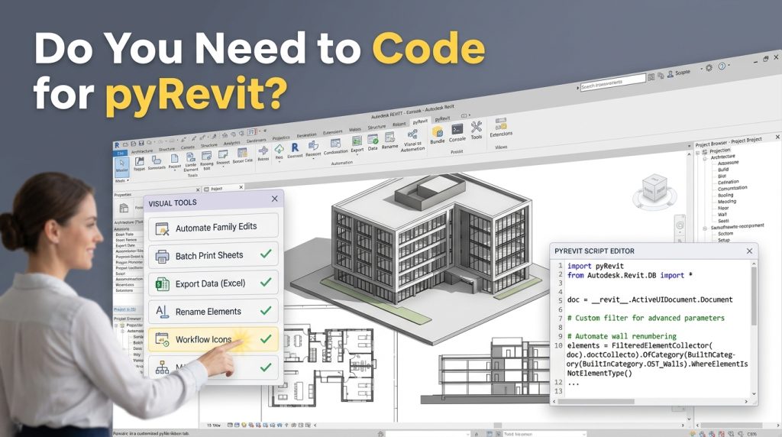Click the hierarchy icon in last Visual Tools row
The height and width of the screenshot is (437, 782).
click(162, 367)
